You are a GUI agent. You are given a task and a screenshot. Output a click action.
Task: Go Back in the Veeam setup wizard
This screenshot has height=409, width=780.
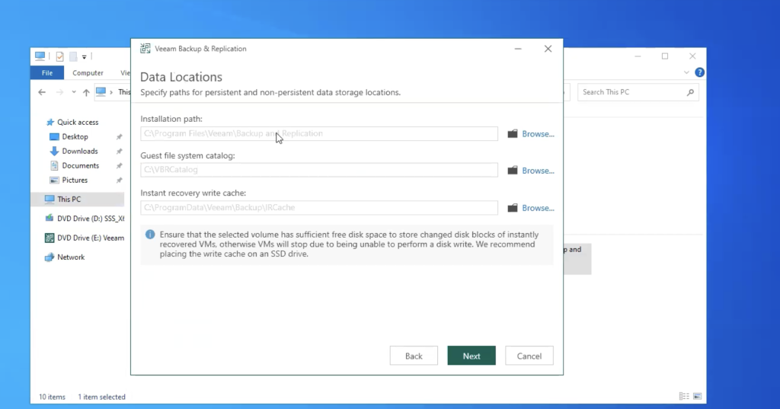(414, 356)
